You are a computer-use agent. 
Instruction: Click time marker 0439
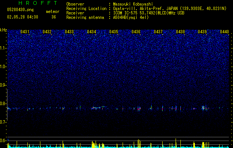tap(202, 31)
